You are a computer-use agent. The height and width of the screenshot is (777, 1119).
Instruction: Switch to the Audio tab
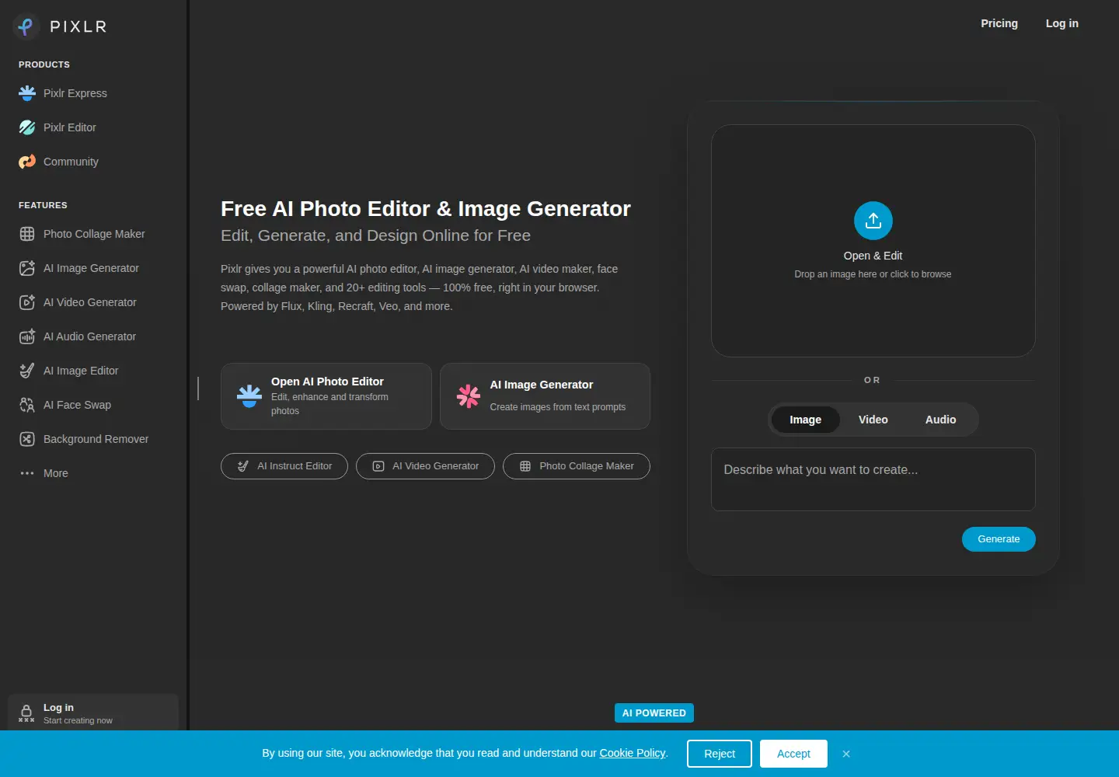[941, 420]
